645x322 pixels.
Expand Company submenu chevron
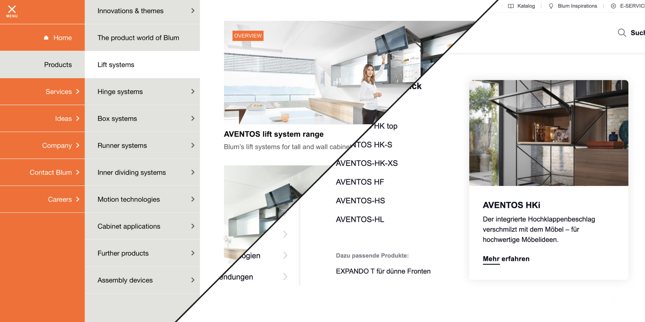click(78, 145)
